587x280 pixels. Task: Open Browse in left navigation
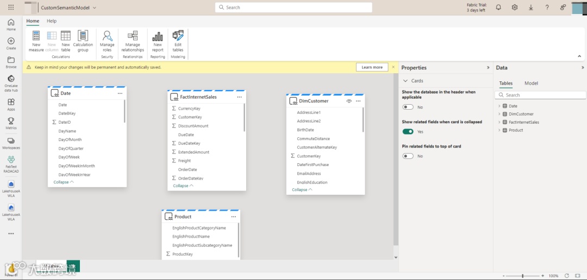(11, 62)
